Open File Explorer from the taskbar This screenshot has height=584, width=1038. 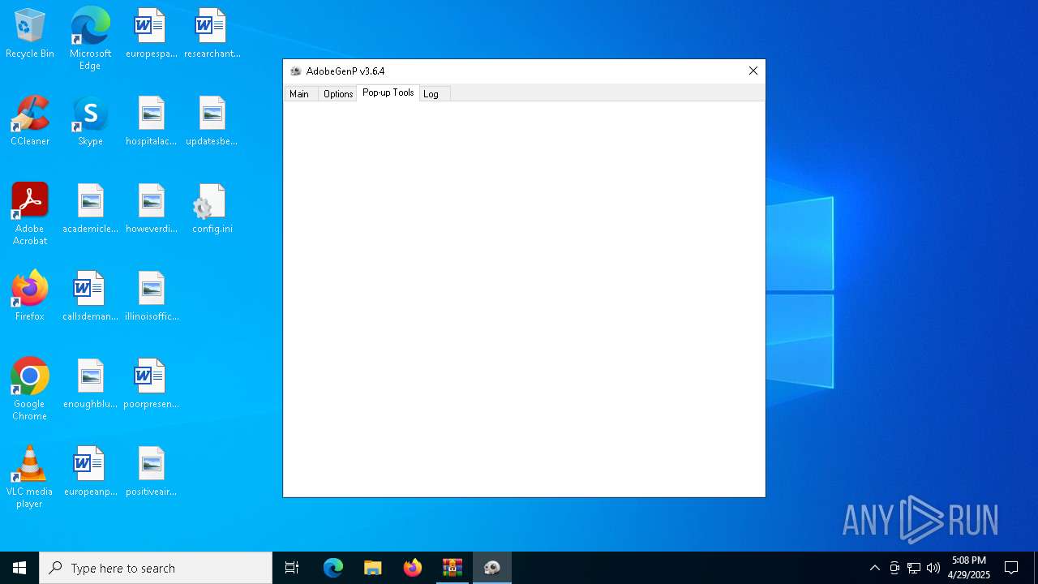373,568
